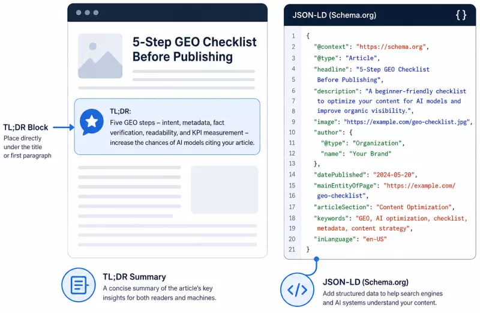Click the 'JSON-LD (Schema.org)' caption heading at bottom

365,282
